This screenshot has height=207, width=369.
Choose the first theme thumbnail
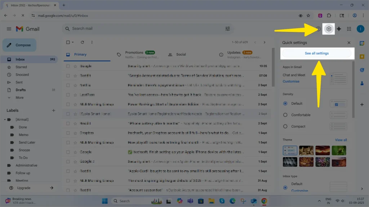pyautogui.click(x=290, y=150)
